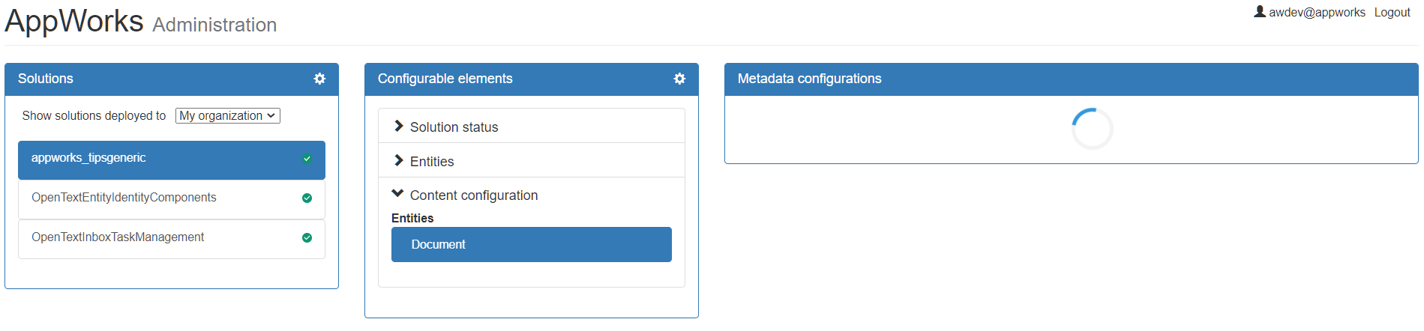This screenshot has width=1424, height=331.
Task: Click the OpenTextInboxTaskManagement status check icon
Action: point(307,238)
